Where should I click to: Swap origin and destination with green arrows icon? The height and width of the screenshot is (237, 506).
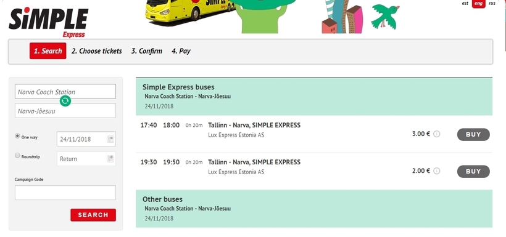point(65,101)
